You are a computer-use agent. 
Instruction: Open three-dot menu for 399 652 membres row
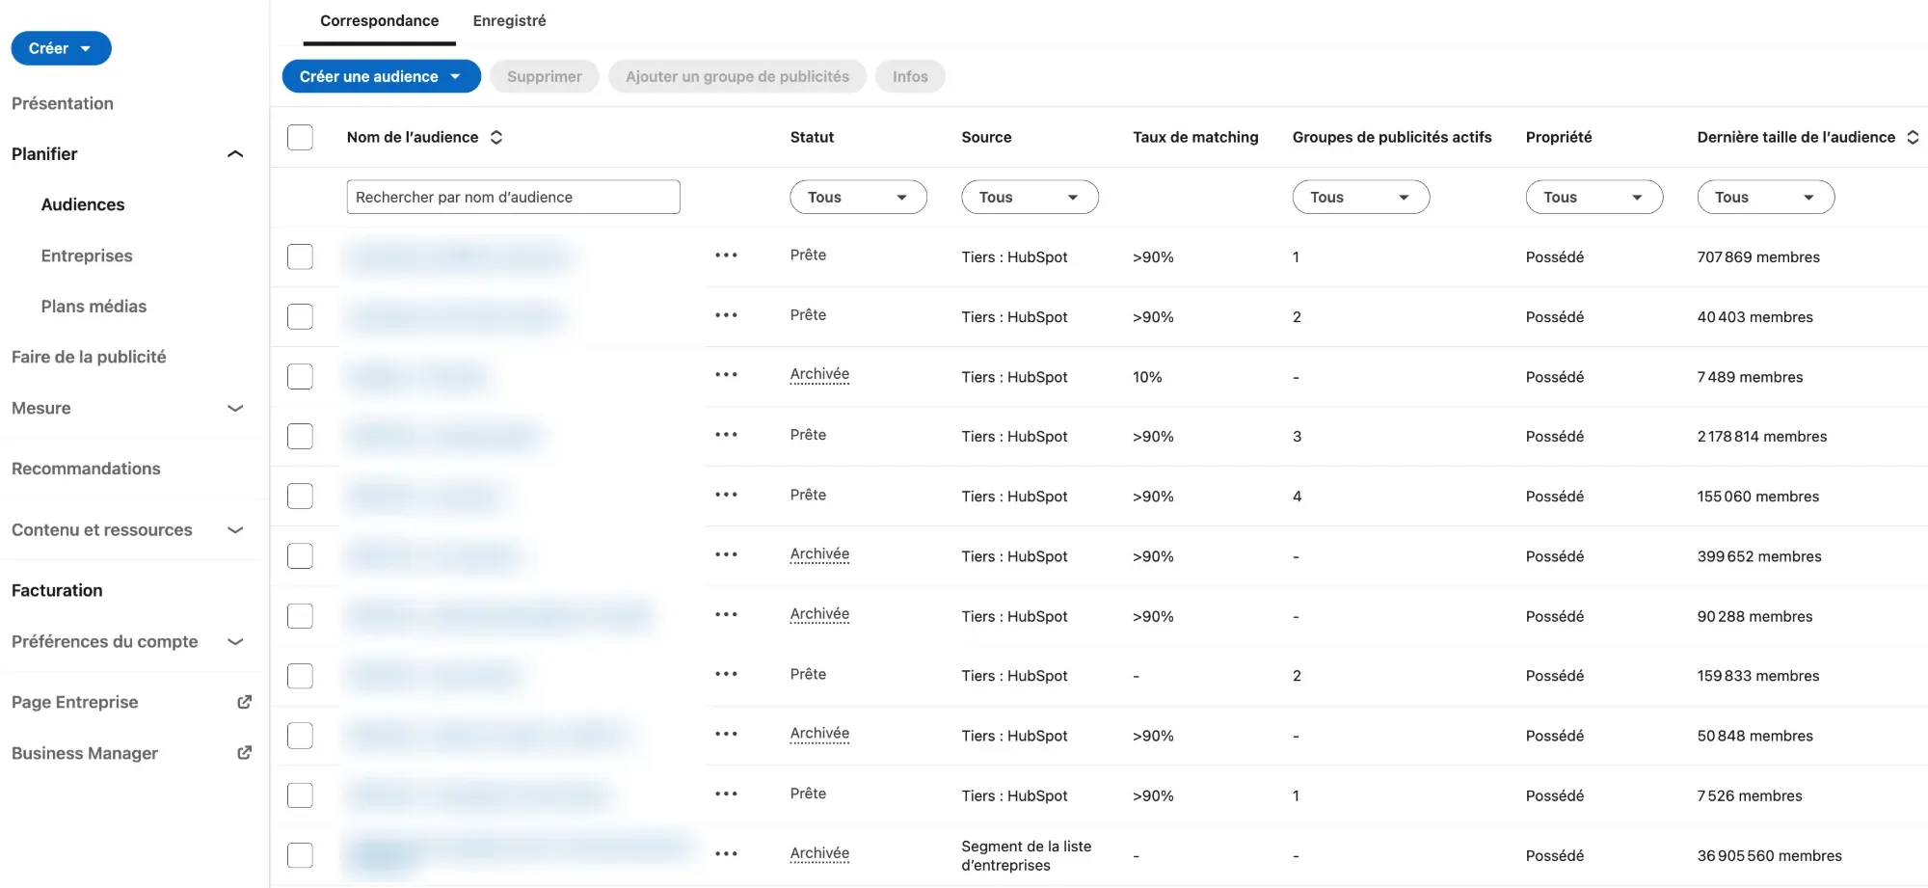726,554
